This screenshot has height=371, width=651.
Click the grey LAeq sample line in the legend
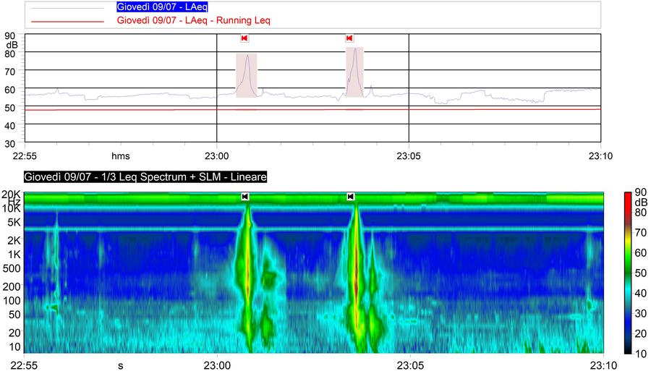pyautogui.click(x=68, y=8)
